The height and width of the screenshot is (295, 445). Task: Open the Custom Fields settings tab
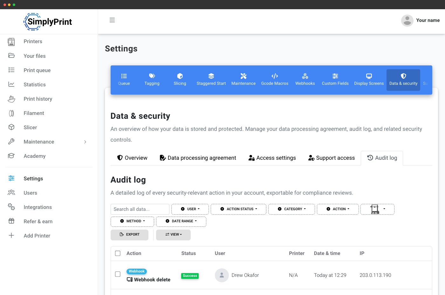[x=335, y=80]
